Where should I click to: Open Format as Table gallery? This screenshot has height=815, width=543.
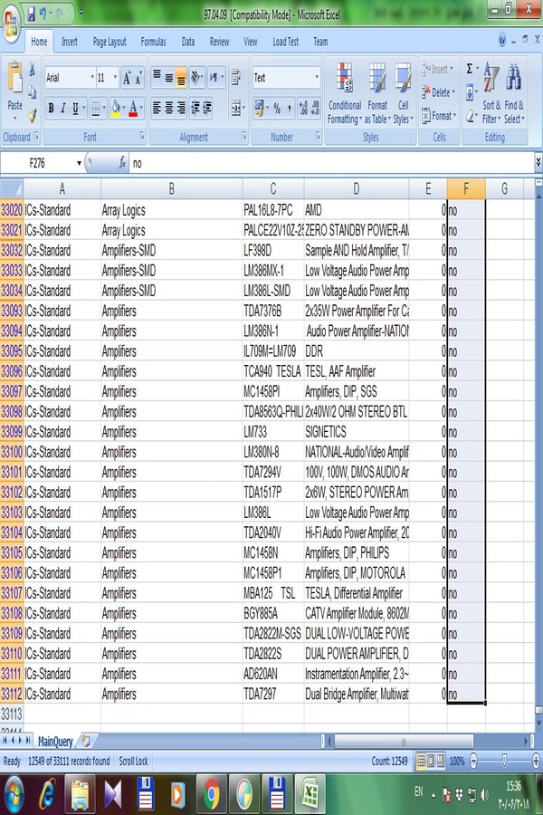tap(377, 93)
